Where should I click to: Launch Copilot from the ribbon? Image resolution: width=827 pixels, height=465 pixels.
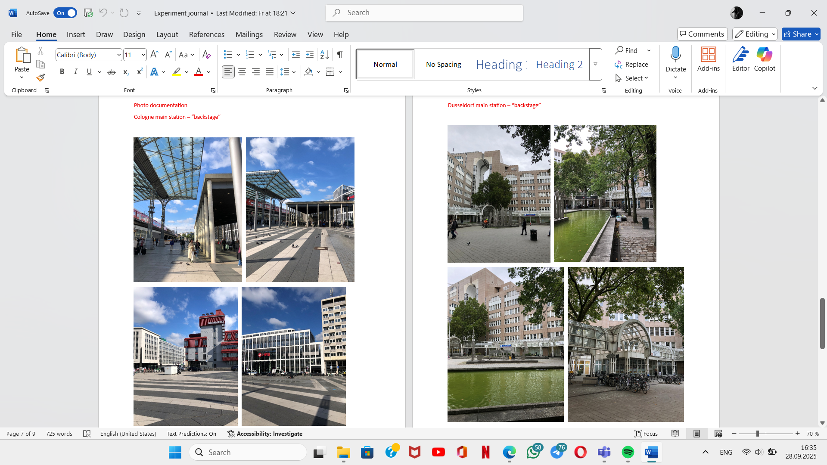pyautogui.click(x=765, y=59)
